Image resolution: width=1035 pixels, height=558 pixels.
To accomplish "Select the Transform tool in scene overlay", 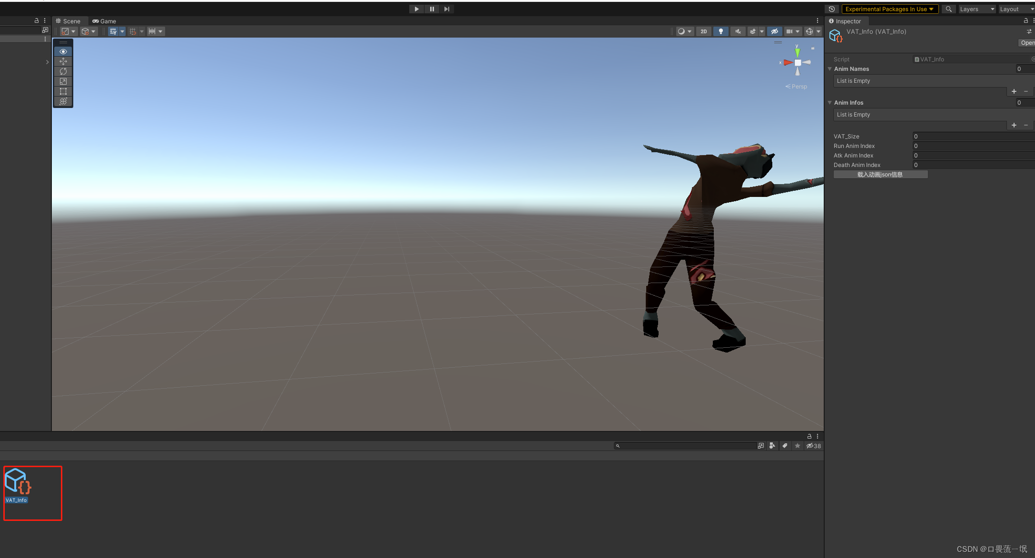I will 63,101.
